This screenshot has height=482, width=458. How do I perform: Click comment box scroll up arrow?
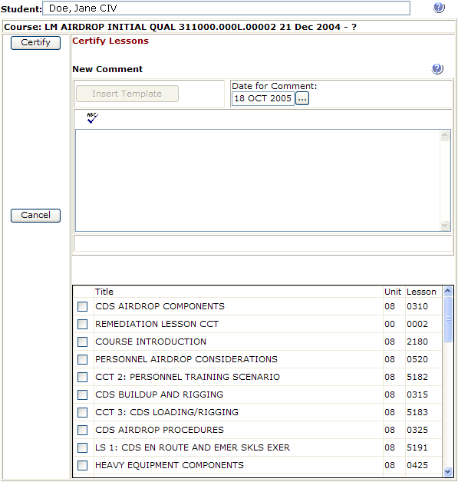click(445, 135)
